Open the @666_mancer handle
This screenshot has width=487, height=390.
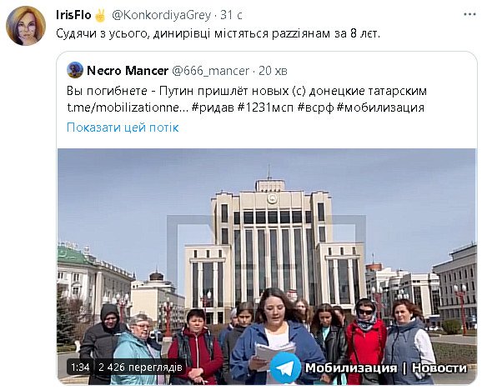pos(211,71)
